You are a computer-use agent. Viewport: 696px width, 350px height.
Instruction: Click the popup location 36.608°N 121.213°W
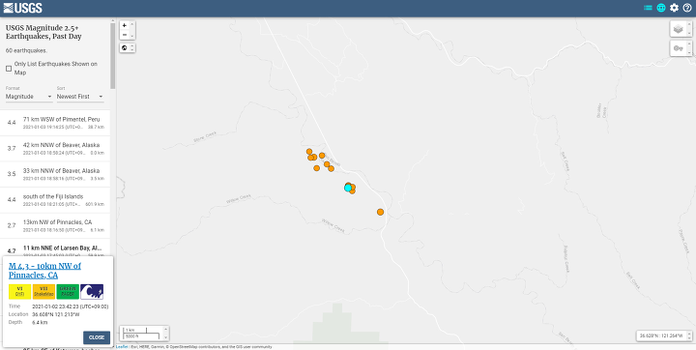(x=56, y=314)
